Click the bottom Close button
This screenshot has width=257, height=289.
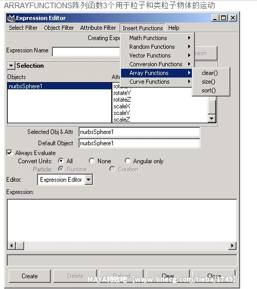[x=214, y=276]
